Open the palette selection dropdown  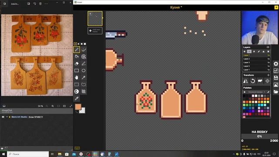256,92
